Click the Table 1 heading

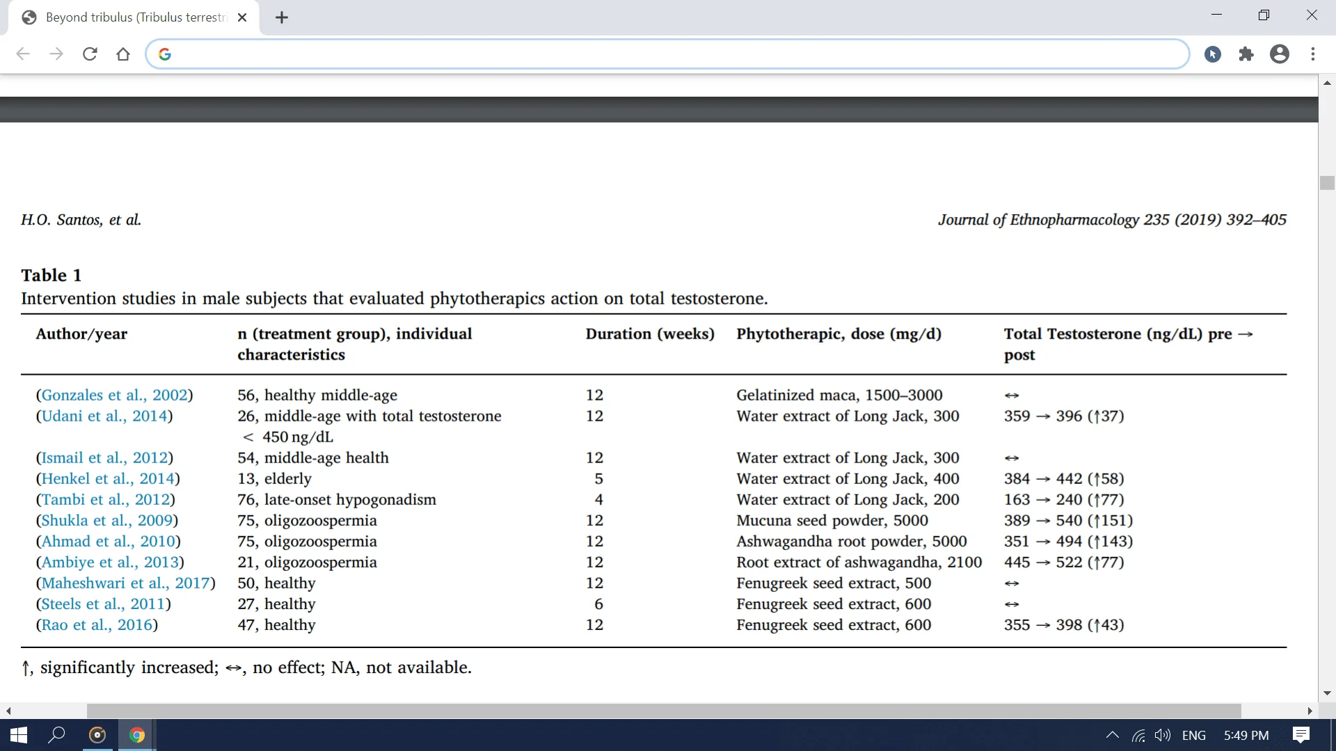[51, 275]
